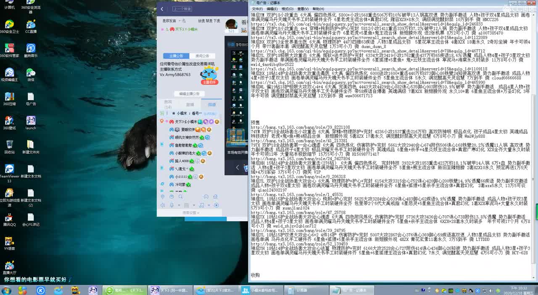Screen dimensions: 538x295
Task: Open the 回收站 recycle bin icon
Action: click(9, 146)
